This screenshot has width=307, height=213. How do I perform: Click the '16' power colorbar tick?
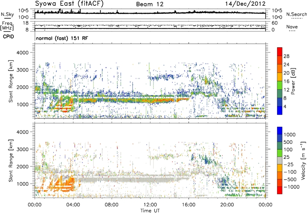[286, 82]
